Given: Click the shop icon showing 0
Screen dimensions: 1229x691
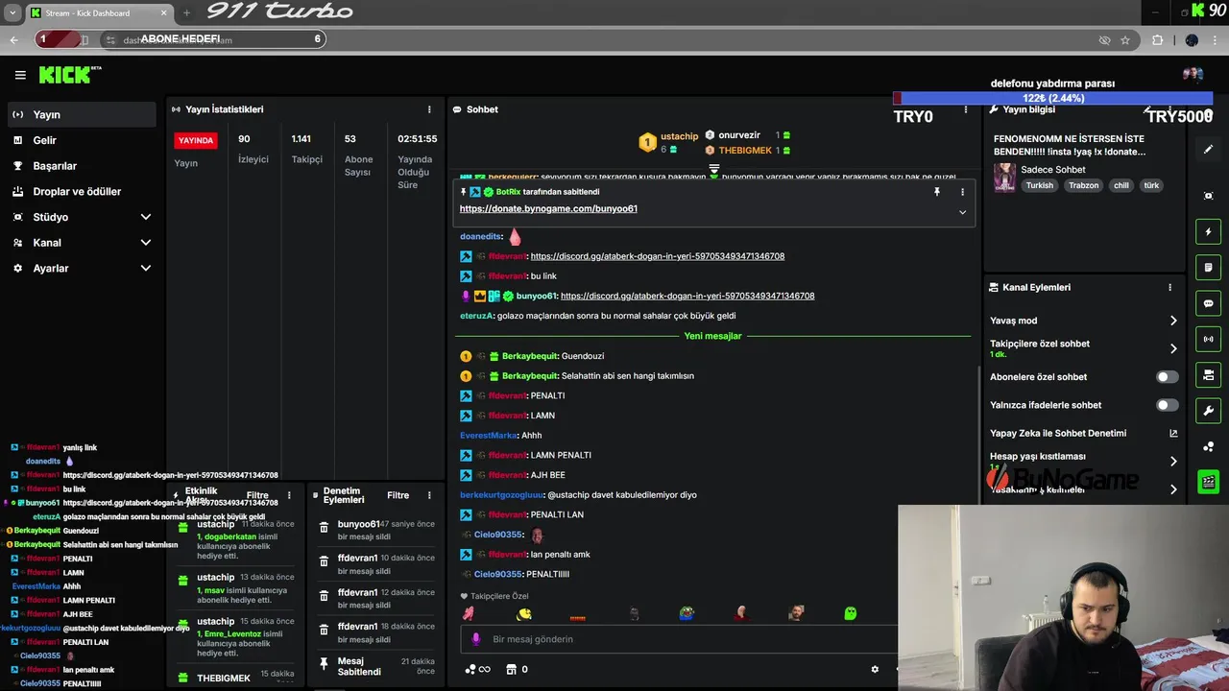Looking at the screenshot, I should coord(517,669).
